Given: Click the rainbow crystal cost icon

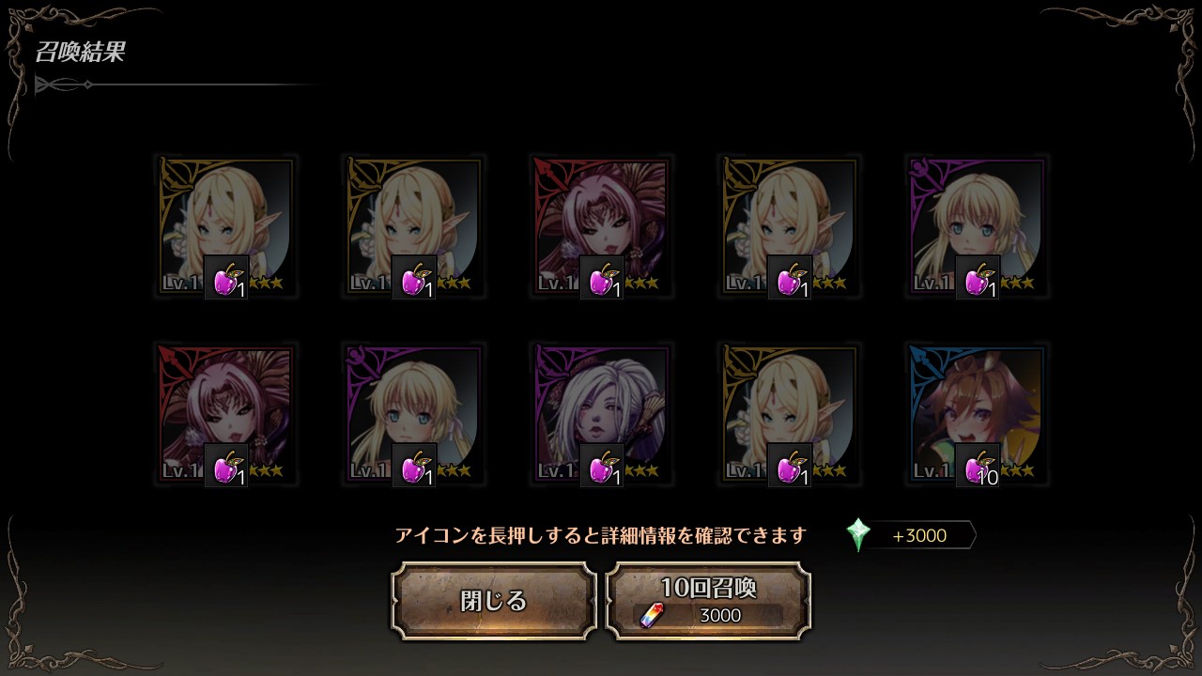Looking at the screenshot, I should (650, 616).
